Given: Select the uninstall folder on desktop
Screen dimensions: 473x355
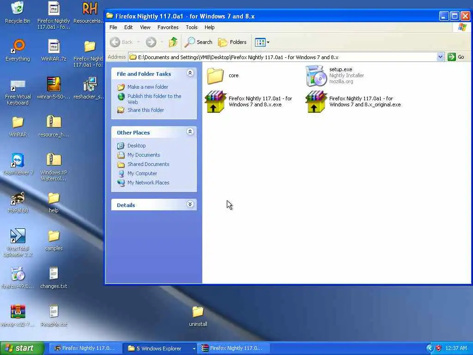Looking at the screenshot, I should pyautogui.click(x=198, y=316).
